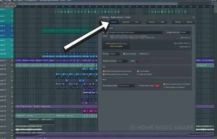Close the Settings dialog window

pos(194,17)
